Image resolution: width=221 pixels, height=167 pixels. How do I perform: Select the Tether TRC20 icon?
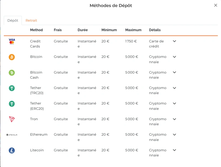click(11, 88)
